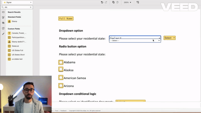This screenshot has height=113, width=201.
Task: Click the search magnifier icon
Action: pos(3,7)
